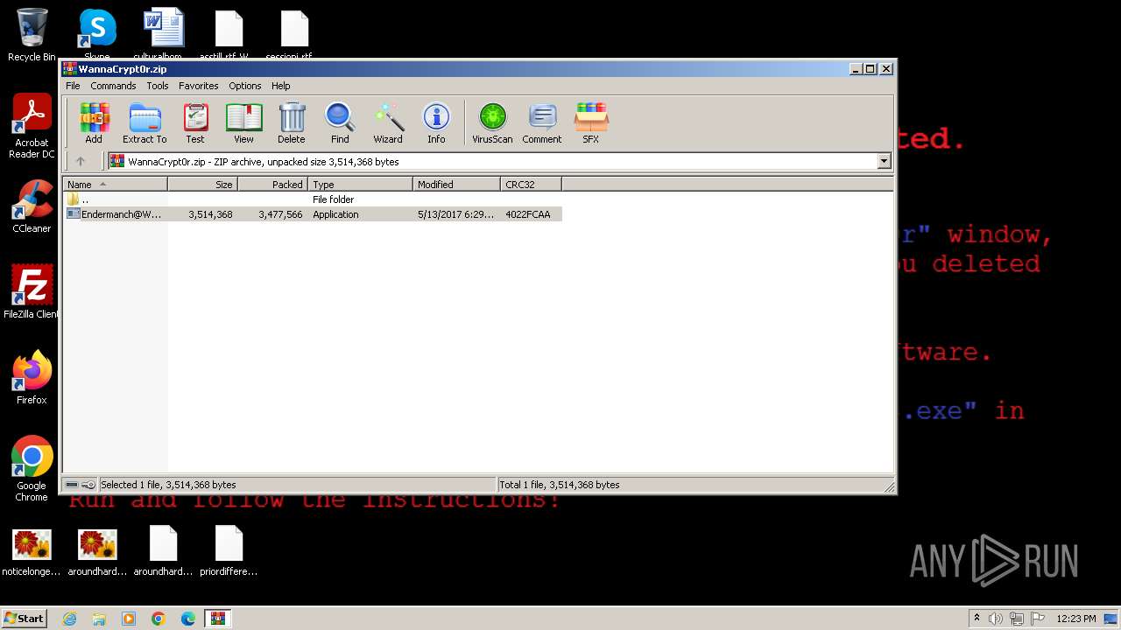Open the address bar dropdown arrow
The width and height of the screenshot is (1121, 630).
884,161
